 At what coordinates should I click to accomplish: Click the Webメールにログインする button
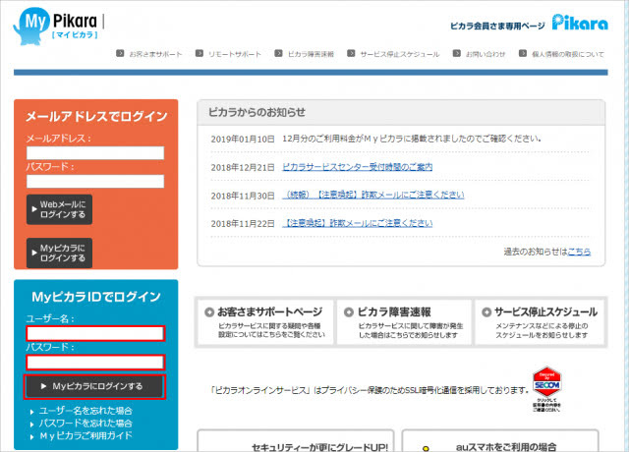click(59, 209)
